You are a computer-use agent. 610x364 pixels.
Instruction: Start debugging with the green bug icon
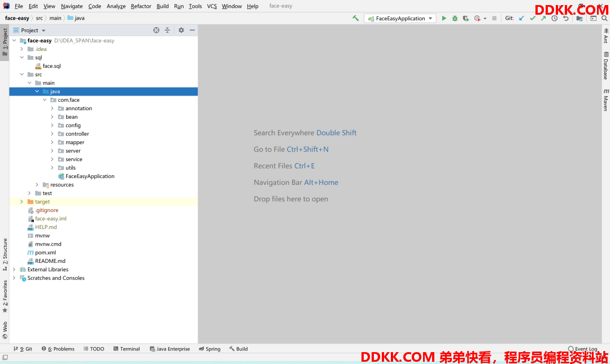point(455,18)
